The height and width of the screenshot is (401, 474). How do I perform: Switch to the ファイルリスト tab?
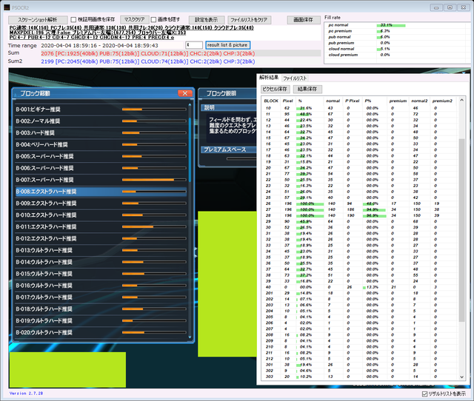pos(295,78)
